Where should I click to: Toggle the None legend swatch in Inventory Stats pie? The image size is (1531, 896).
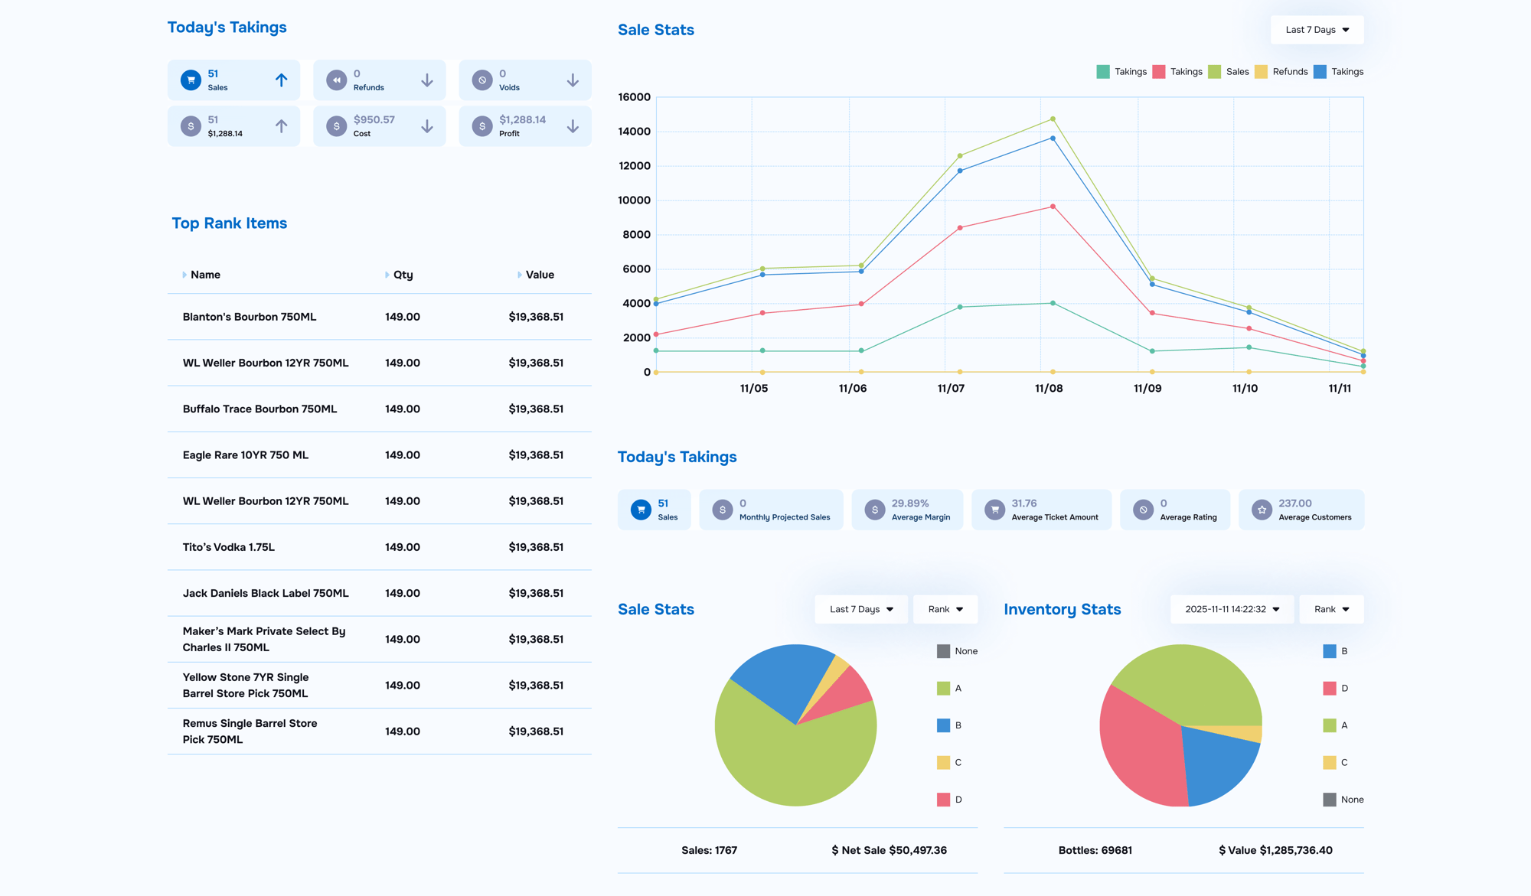[1330, 800]
